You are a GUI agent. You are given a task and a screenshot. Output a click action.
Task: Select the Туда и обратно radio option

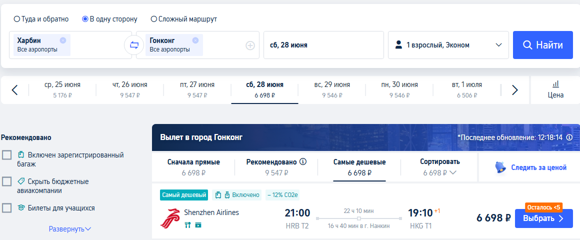pos(16,19)
